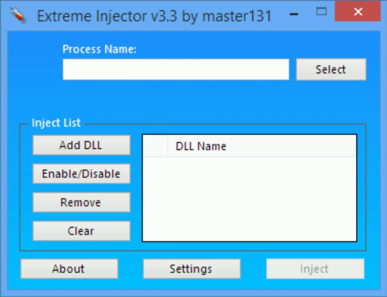The image size is (387, 297).
Task: Click the Inject List group label
Action: [56, 123]
